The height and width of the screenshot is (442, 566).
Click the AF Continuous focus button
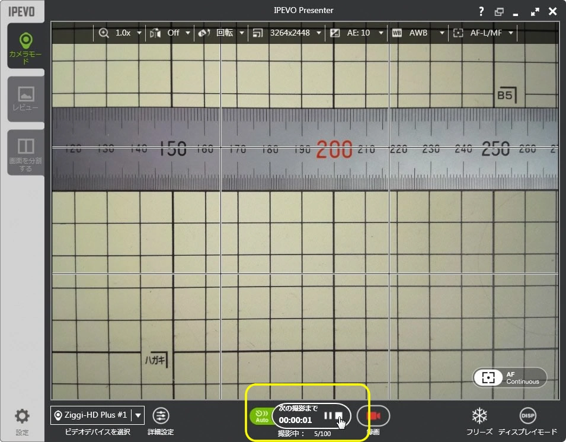click(510, 377)
